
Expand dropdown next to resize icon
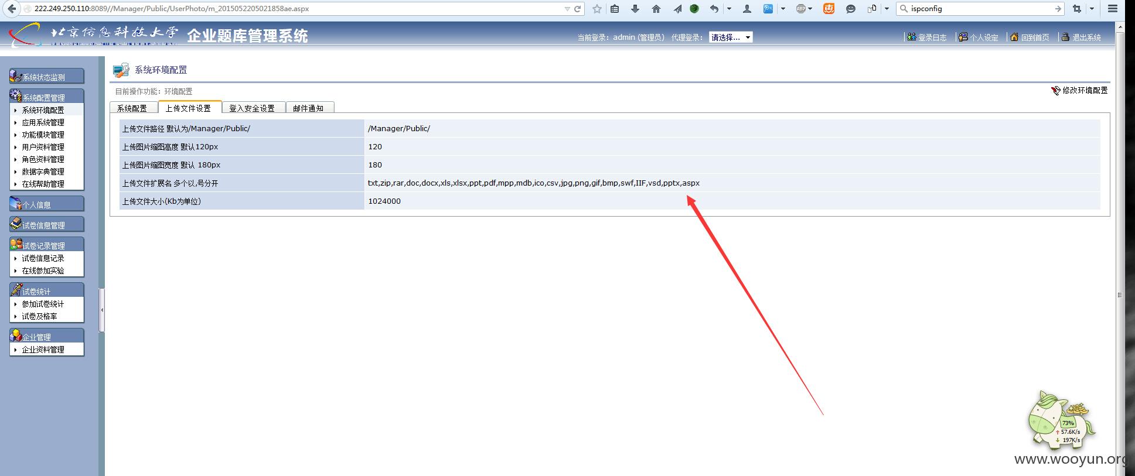pyautogui.click(x=887, y=9)
